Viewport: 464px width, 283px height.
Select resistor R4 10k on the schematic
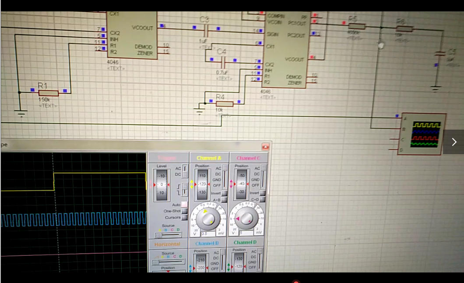click(x=224, y=104)
